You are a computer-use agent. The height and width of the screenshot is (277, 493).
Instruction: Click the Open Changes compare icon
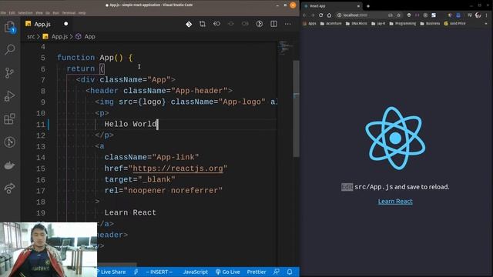coord(203,24)
